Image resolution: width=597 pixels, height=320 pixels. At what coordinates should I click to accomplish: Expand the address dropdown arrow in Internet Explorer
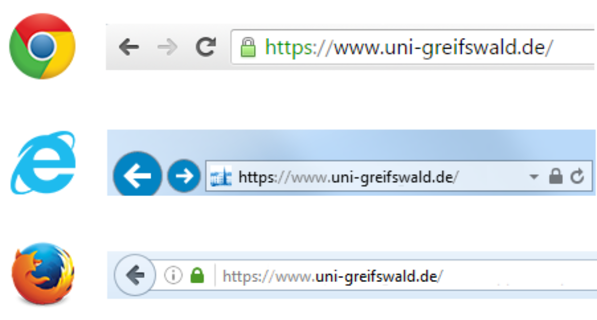coord(534,177)
